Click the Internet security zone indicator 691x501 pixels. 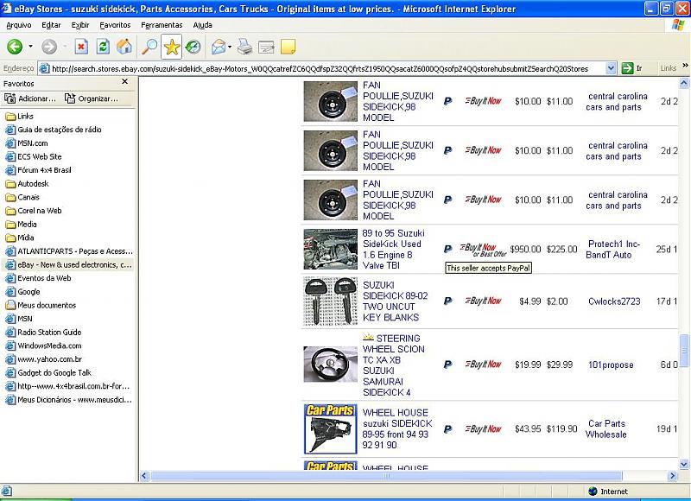608,491
